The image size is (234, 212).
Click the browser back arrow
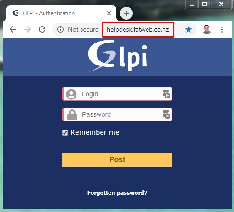click(13, 29)
